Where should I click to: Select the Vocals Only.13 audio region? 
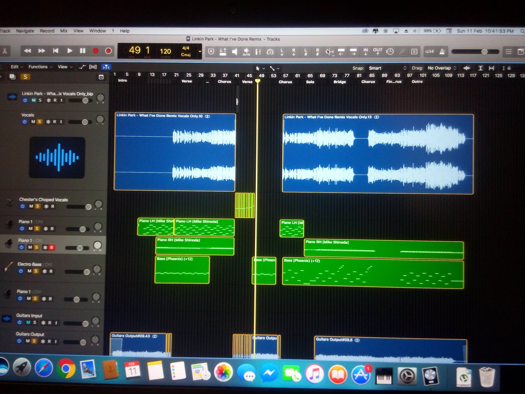[x=378, y=154]
